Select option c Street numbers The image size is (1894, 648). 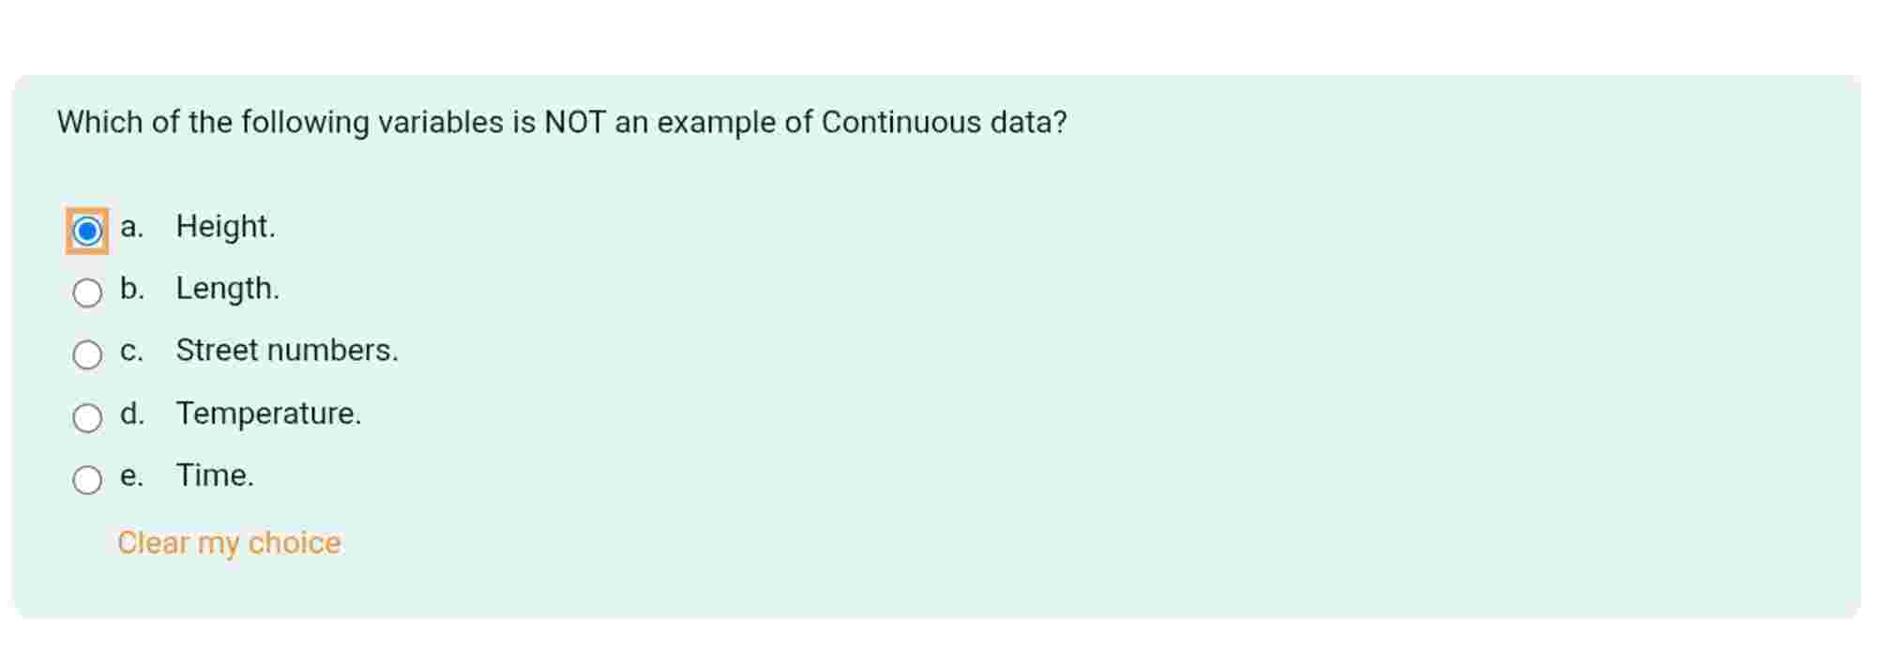pyautogui.click(x=87, y=354)
